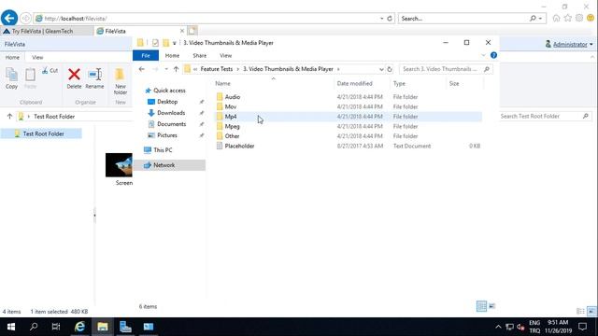Show hidden system tray icons
The height and width of the screenshot is (336, 598).
(498, 327)
